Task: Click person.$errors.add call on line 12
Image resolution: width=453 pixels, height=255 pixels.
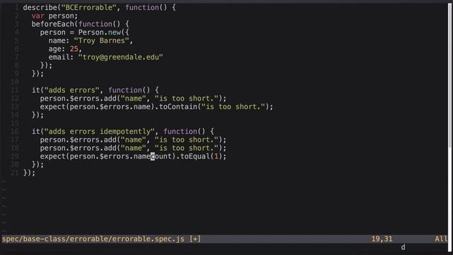Action: pos(133,98)
